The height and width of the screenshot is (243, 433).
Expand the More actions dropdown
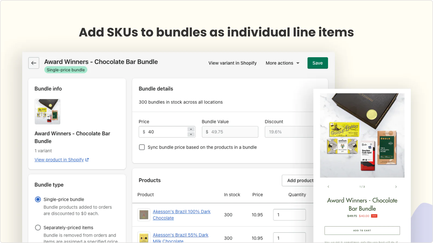tap(283, 63)
